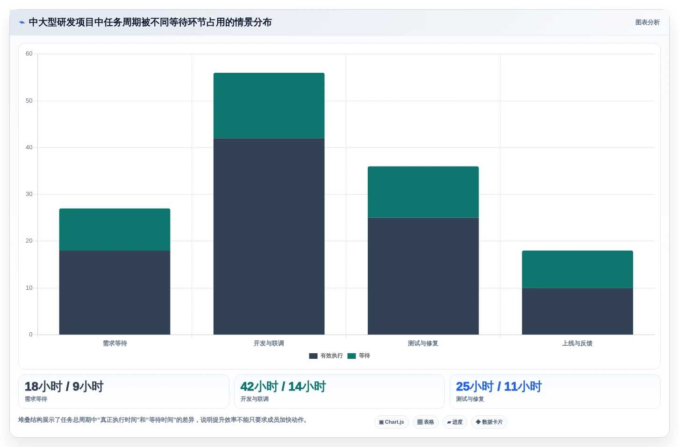Click the y-axis value 40

point(29,147)
